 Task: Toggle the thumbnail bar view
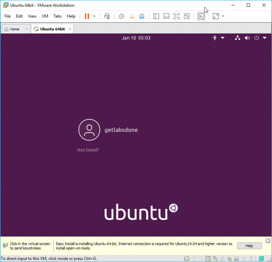166,16
